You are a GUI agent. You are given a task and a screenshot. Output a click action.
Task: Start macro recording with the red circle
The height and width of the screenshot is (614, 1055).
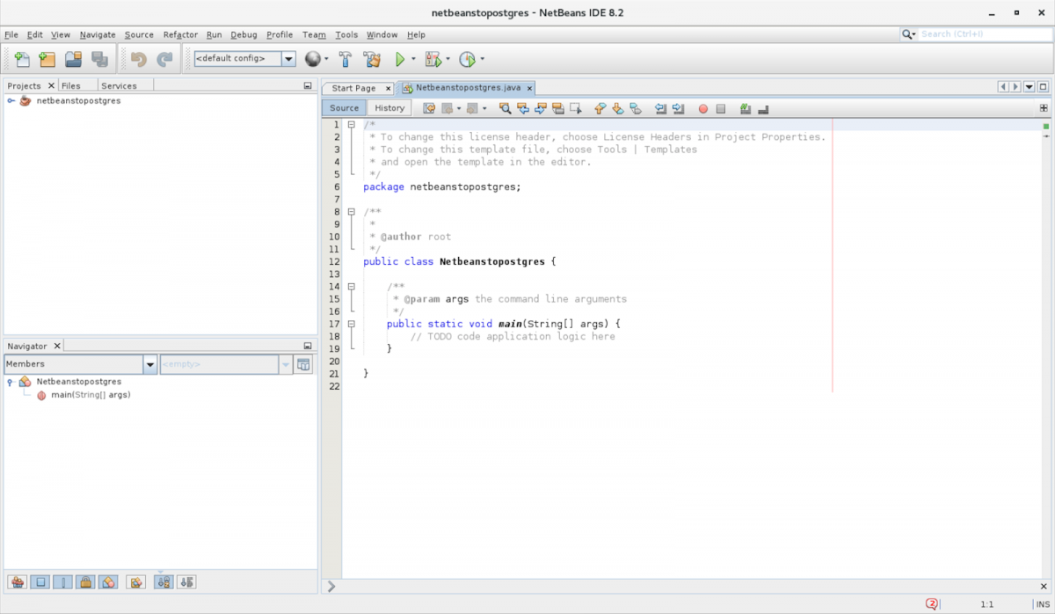[702, 108]
